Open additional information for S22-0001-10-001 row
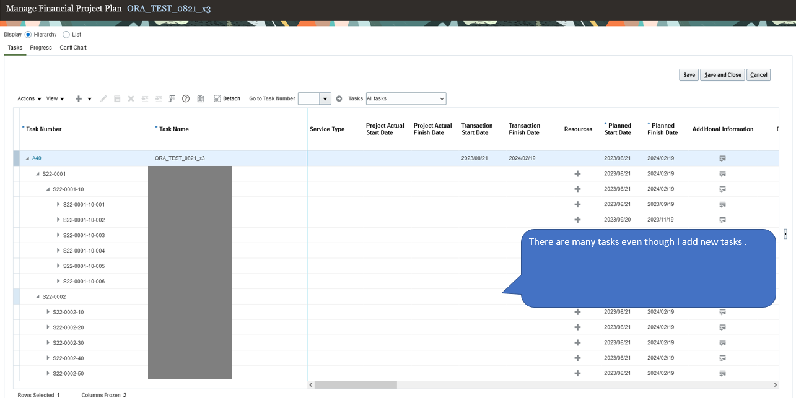This screenshot has width=796, height=398. click(722, 204)
